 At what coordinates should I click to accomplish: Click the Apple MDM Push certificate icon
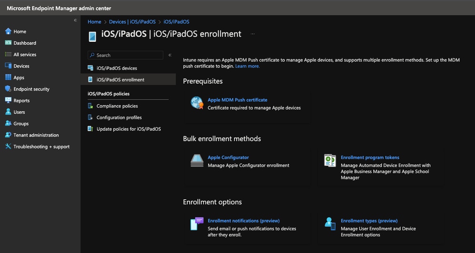197,103
